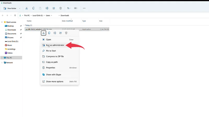
Task: Click the Rename icon in the top toolbar
Action: (x=47, y=8)
